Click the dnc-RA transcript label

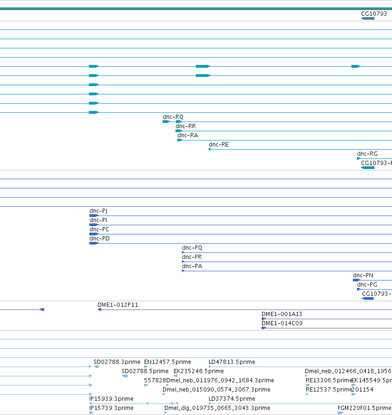coord(187,135)
